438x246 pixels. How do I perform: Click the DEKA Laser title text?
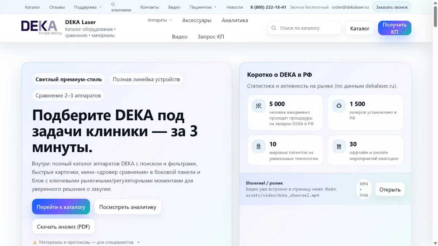[80, 22]
